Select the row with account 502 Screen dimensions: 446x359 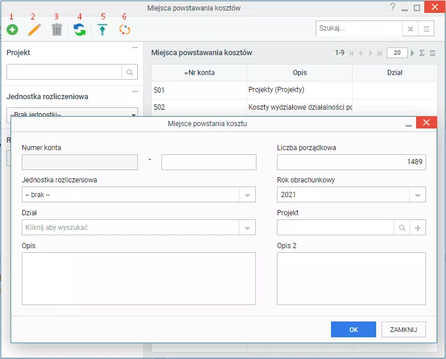tap(294, 107)
